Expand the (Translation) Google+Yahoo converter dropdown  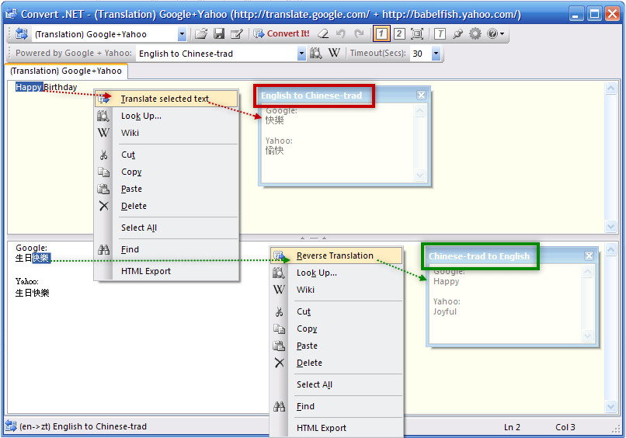coord(182,34)
